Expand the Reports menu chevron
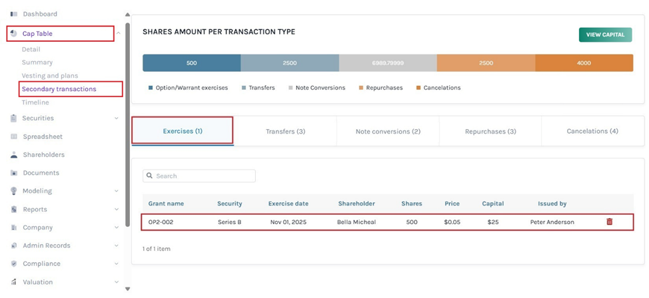This screenshot has width=649, height=298. [117, 210]
